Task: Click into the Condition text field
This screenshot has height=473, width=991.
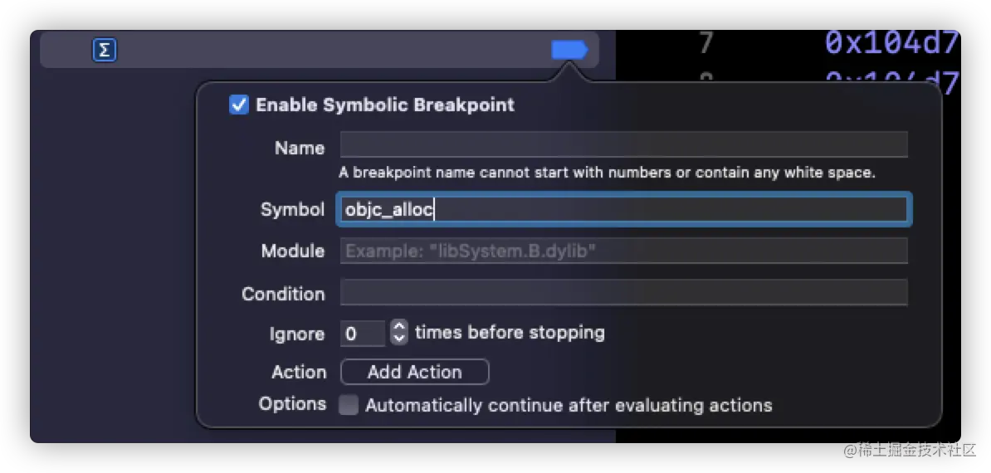Action: point(622,293)
